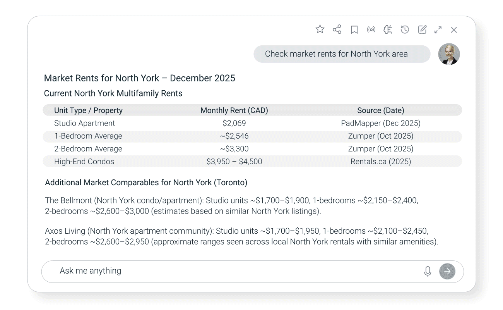Click the 'Unit Type / Property' column header

tap(88, 110)
